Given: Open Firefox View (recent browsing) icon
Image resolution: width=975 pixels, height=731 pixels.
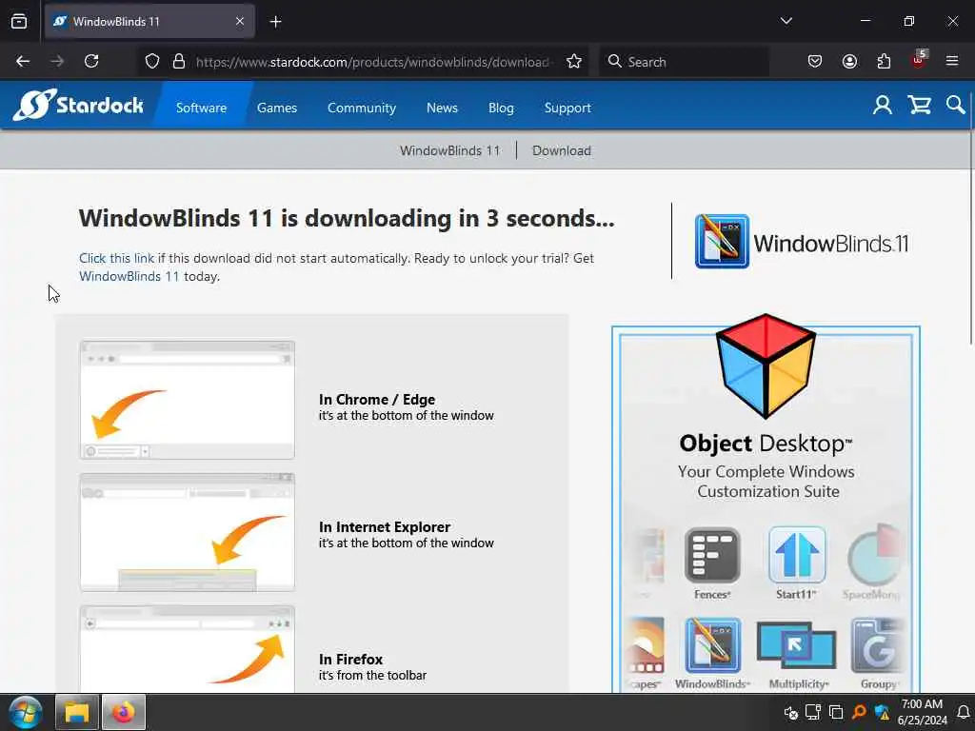Looking at the screenshot, I should click(x=19, y=21).
